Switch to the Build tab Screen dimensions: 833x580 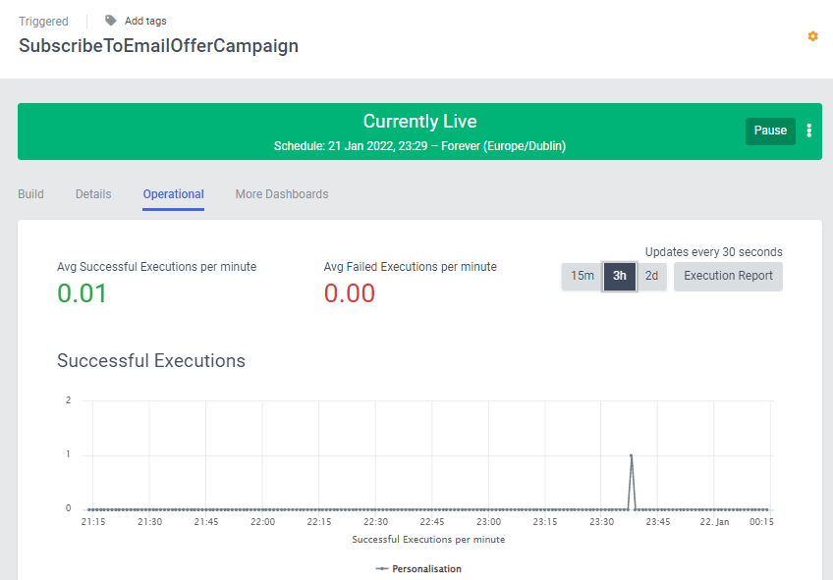[x=30, y=194]
